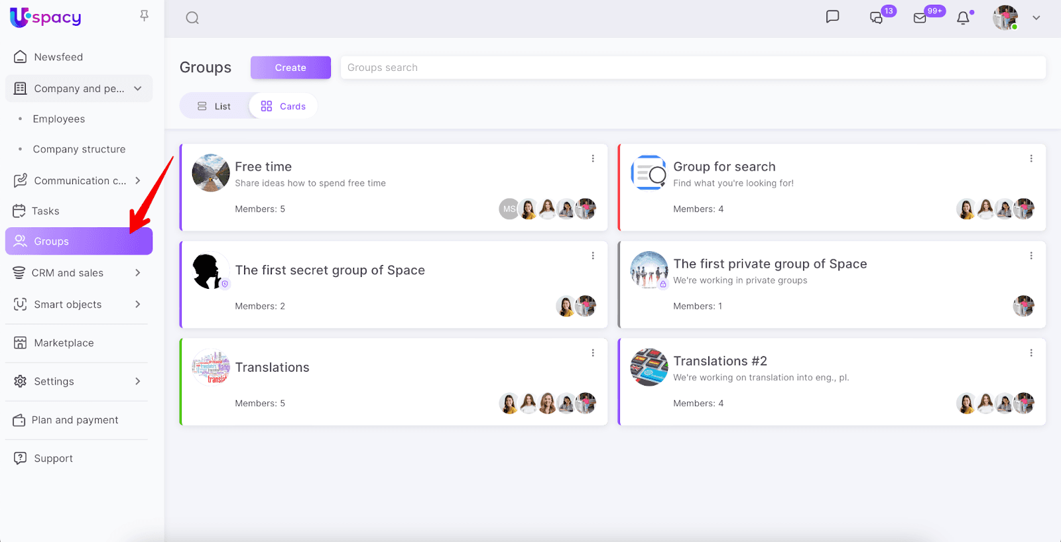Open three-dot menu on Free time card
Image resolution: width=1061 pixels, height=542 pixels.
pyautogui.click(x=593, y=158)
